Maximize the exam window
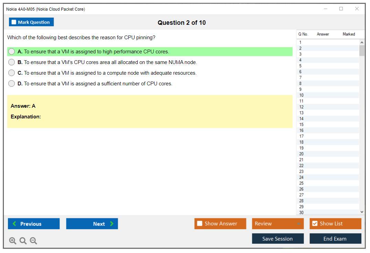The height and width of the screenshot is (253, 370). tap(341, 9)
